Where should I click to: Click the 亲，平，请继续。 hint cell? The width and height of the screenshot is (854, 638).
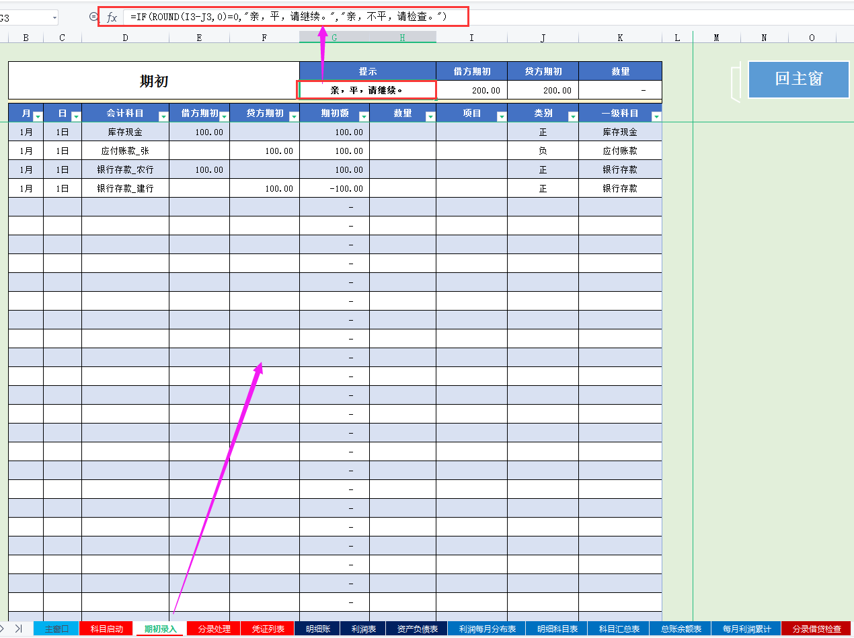(367, 90)
